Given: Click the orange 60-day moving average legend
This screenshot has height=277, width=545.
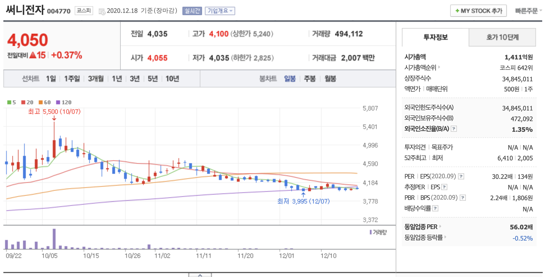Looking at the screenshot, I should 45,102.
